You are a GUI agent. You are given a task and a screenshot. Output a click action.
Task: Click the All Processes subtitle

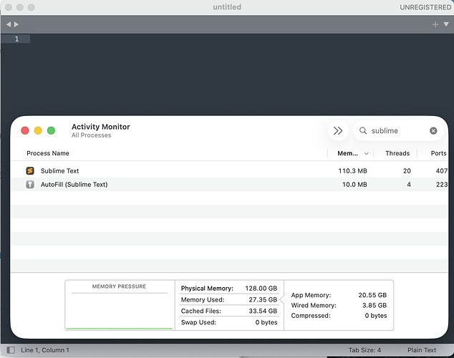point(91,135)
